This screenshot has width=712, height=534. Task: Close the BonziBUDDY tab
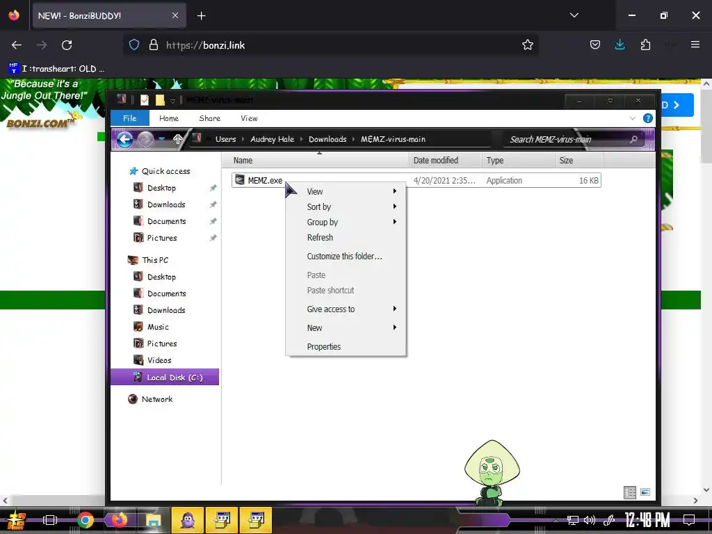point(175,15)
